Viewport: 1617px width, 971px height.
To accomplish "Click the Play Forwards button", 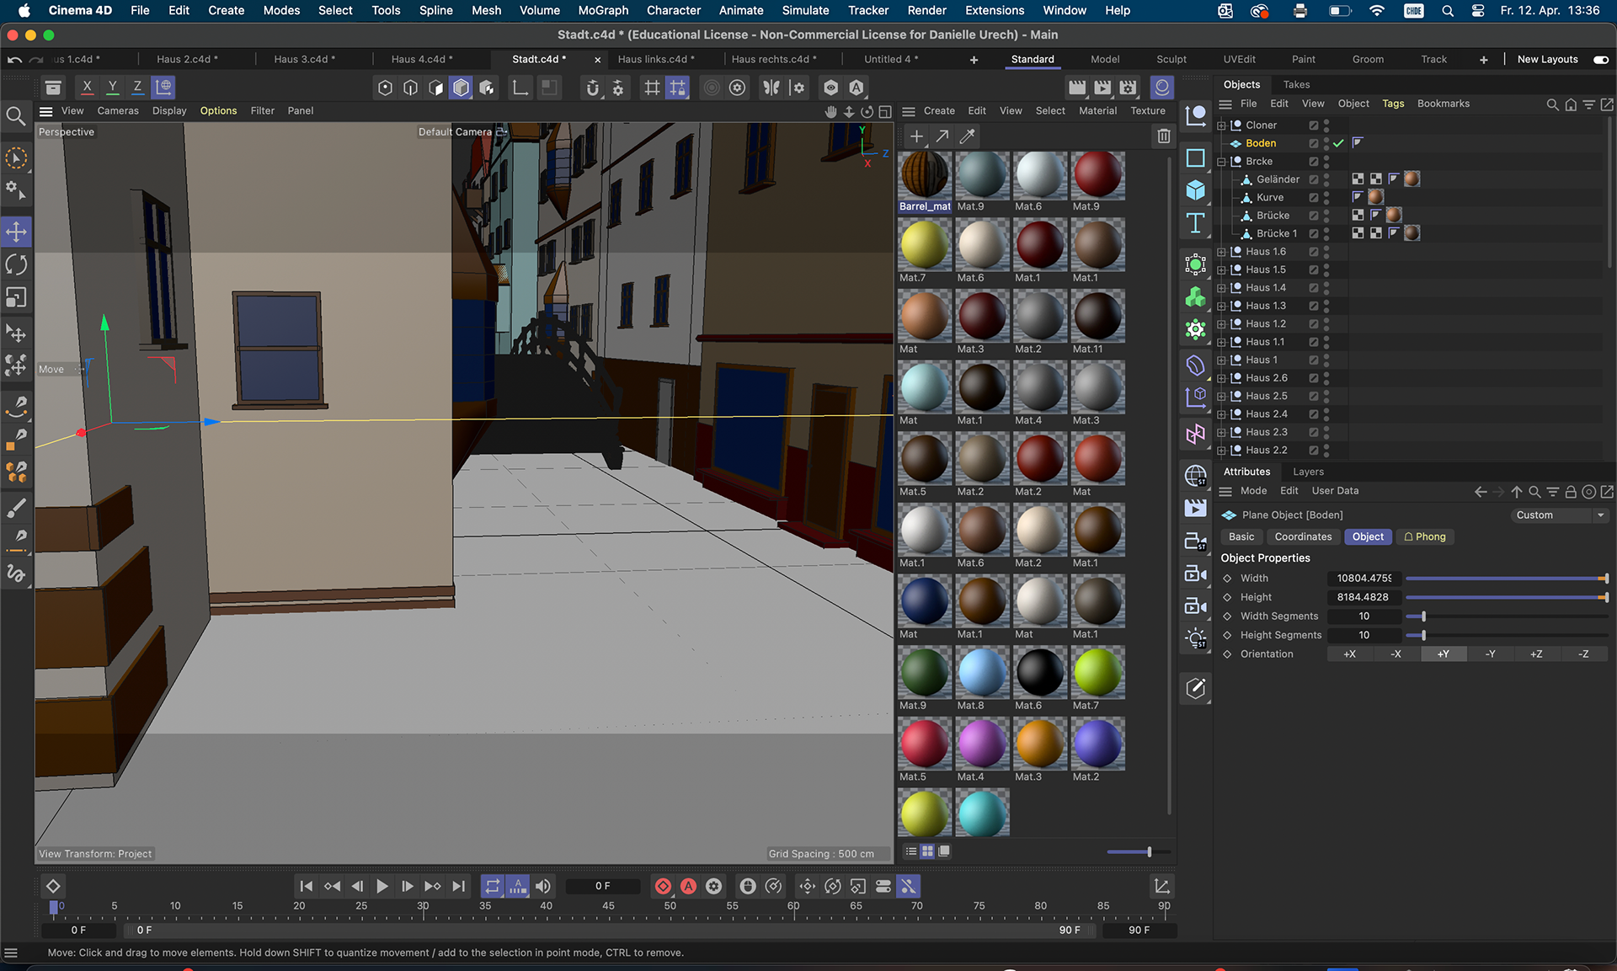I will [x=382, y=886].
